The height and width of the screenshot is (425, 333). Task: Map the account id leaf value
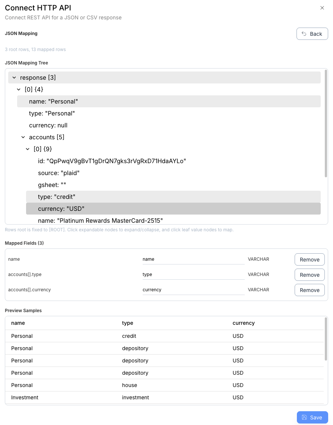[x=112, y=161]
